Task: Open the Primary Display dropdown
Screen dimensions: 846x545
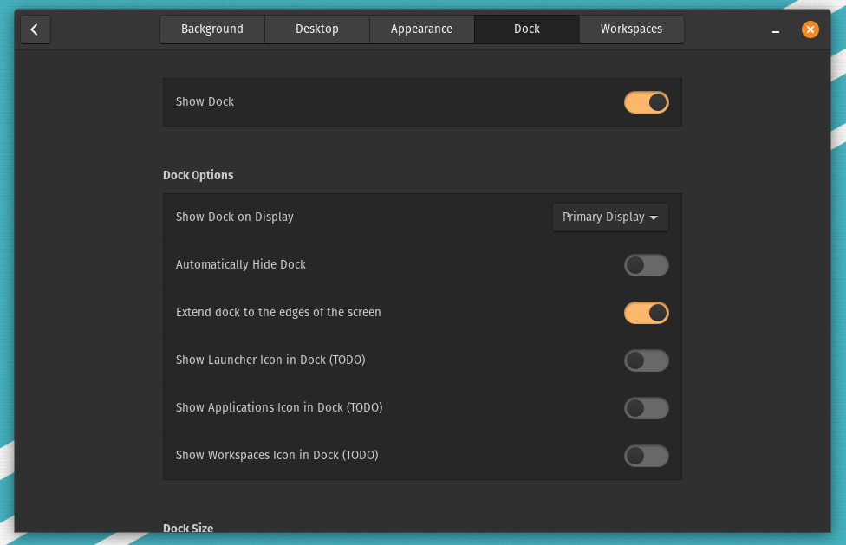Action: [610, 217]
